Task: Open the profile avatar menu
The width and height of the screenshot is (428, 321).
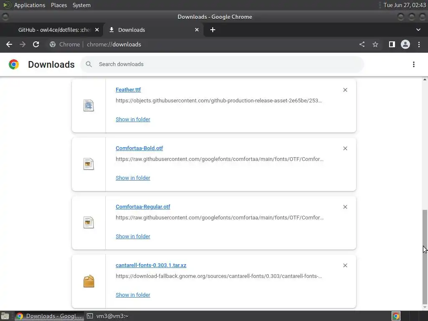Action: (405, 44)
